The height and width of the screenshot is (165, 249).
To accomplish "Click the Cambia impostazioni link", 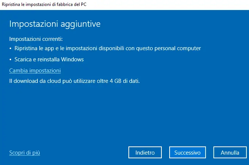I will (35, 71).
